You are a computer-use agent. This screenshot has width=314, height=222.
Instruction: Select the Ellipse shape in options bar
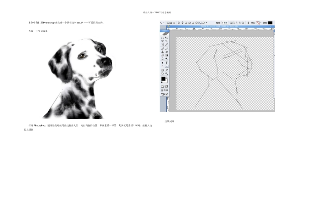click(193, 23)
